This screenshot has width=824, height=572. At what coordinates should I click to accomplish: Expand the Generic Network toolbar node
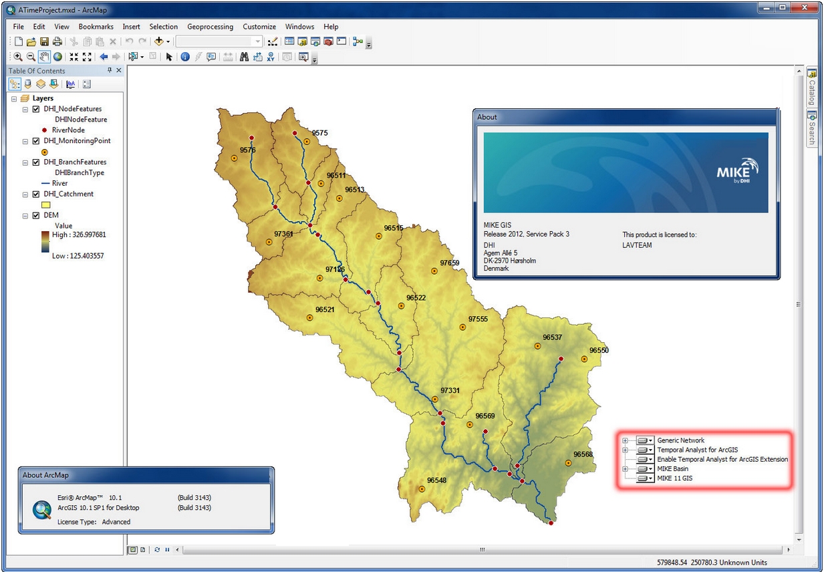pos(626,440)
